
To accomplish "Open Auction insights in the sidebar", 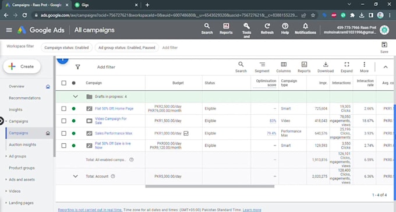I will (x=23, y=144).
